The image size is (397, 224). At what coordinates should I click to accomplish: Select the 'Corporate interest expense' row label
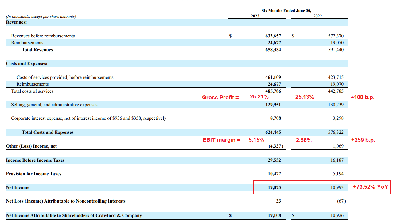[x=89, y=118]
